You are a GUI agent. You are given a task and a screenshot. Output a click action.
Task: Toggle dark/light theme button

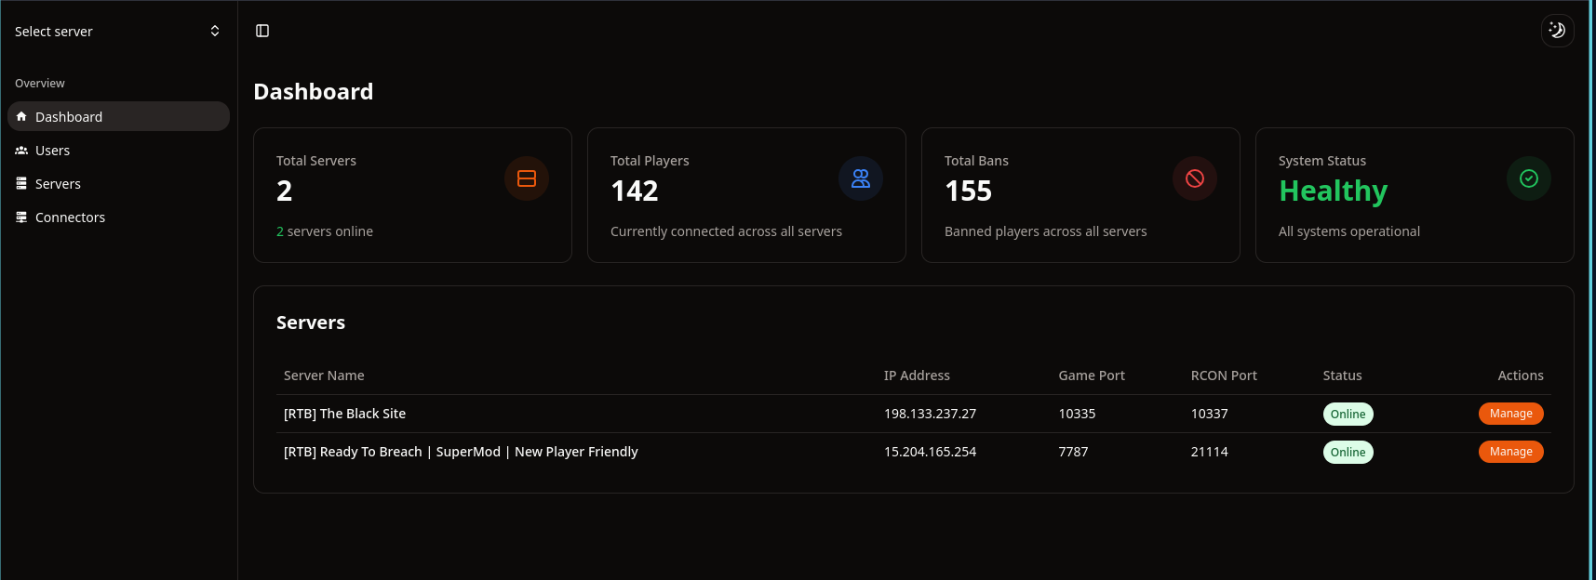1557,31
